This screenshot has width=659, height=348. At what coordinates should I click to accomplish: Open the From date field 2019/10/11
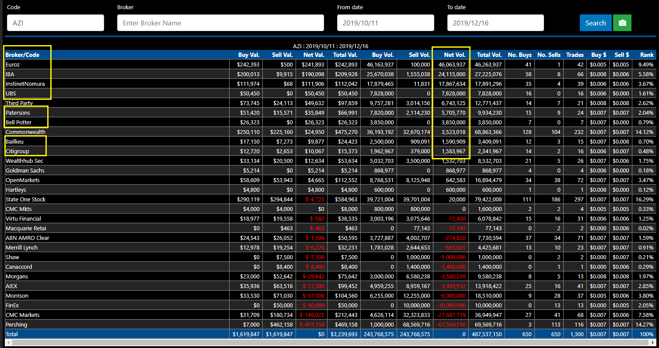point(386,23)
